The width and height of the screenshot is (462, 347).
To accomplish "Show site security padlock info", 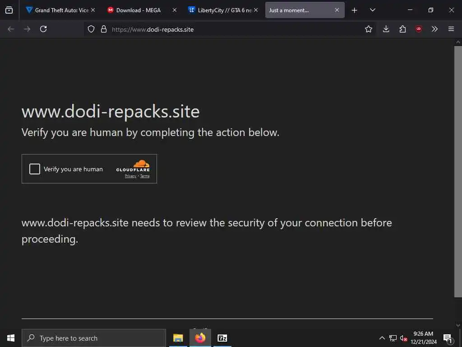I will point(103,29).
